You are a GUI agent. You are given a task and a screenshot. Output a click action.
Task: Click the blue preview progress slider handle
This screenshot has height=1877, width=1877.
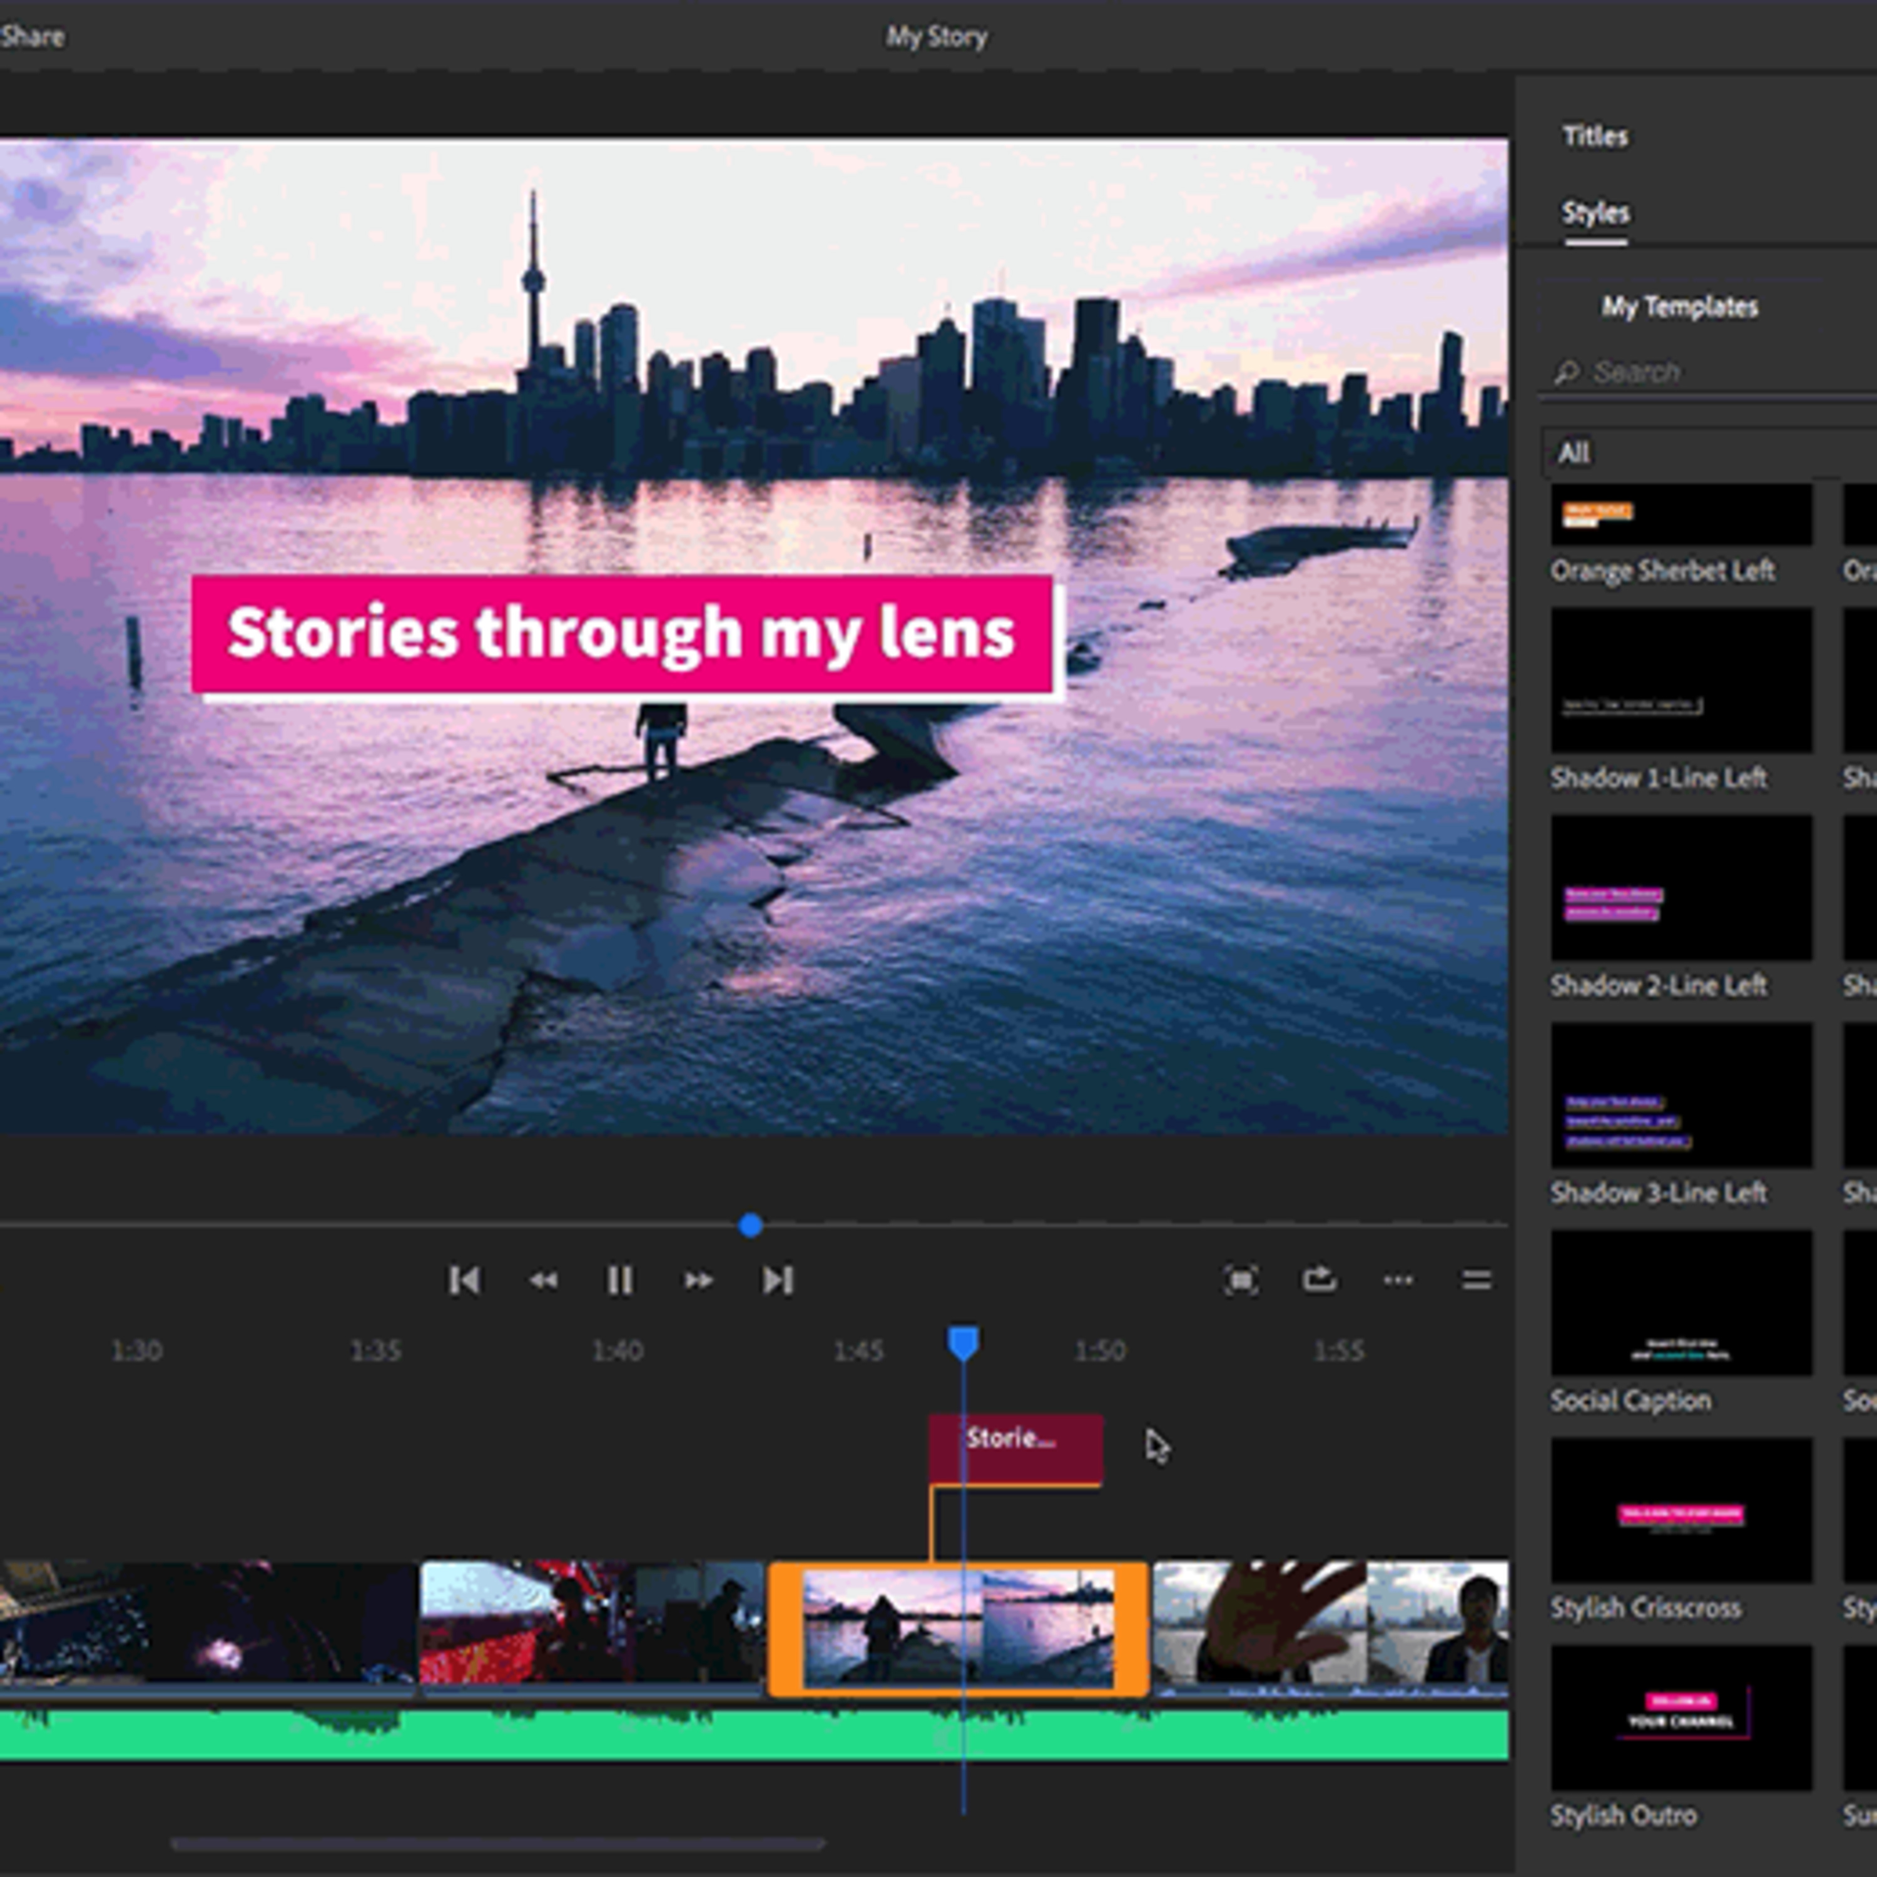[750, 1226]
